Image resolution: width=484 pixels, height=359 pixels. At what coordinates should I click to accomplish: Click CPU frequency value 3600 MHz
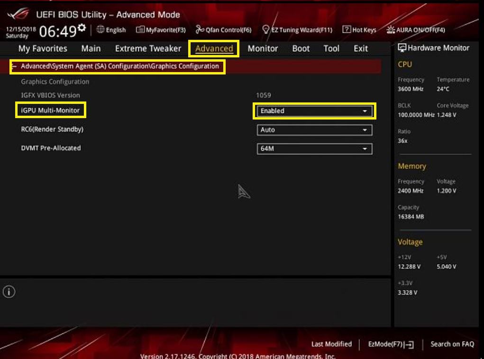[411, 89]
